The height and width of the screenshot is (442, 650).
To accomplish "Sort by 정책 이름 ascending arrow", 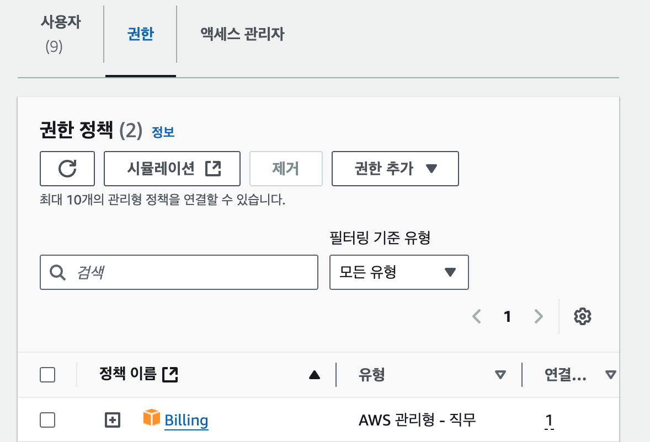I will (x=315, y=375).
